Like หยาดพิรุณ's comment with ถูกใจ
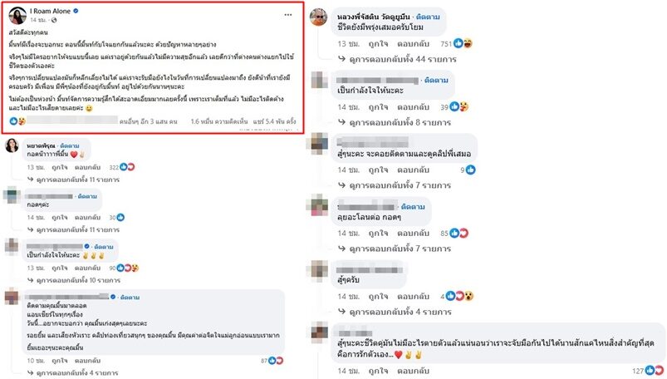The height and width of the screenshot is (379, 667). click(61, 166)
